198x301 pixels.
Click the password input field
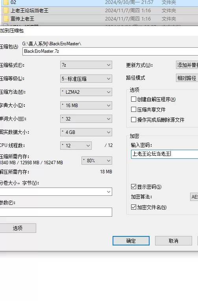pos(165,154)
